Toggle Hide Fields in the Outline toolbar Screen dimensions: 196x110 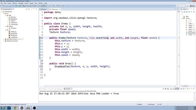coord(187,12)
